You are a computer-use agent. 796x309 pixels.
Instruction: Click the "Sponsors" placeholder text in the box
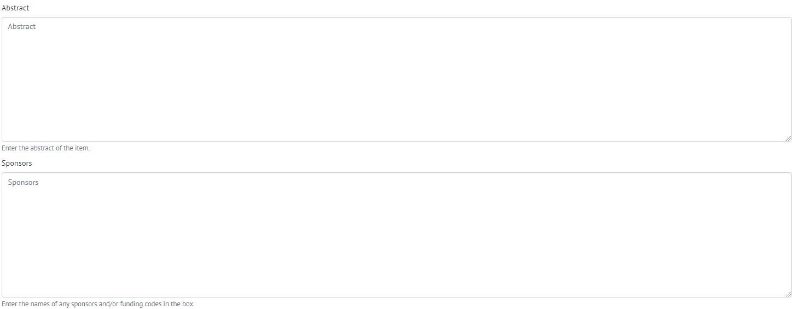pos(23,183)
